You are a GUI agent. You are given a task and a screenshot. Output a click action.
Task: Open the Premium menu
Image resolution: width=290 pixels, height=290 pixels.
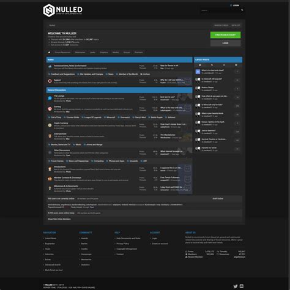click(x=139, y=53)
